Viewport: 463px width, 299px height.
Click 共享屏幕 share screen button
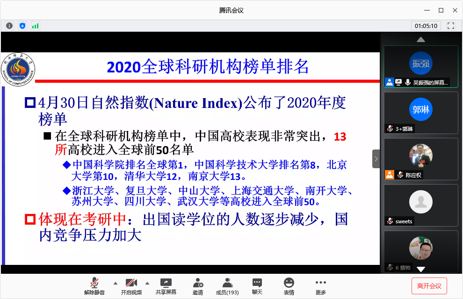click(166, 286)
